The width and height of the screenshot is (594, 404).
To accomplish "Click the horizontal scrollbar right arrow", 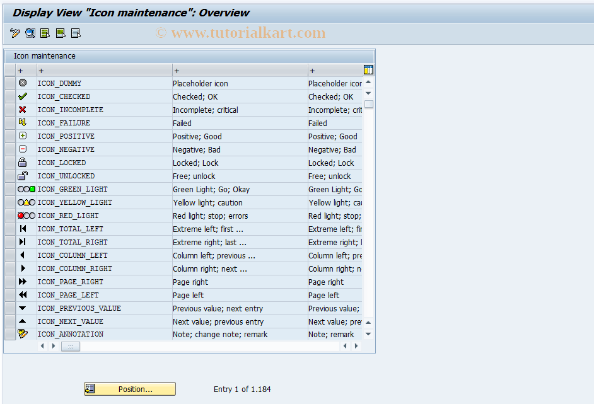I will (x=356, y=345).
